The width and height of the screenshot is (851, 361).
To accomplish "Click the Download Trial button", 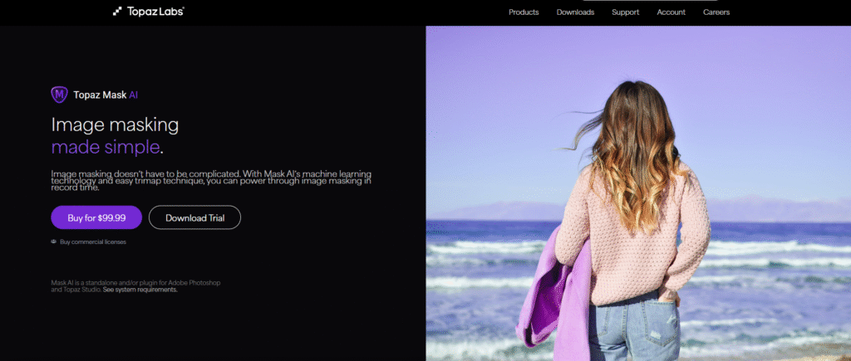I will point(194,217).
